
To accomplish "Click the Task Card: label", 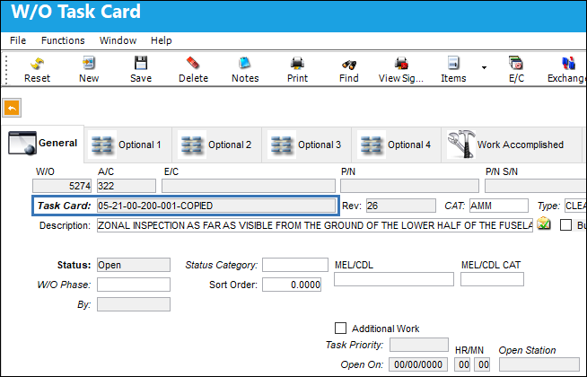I will tap(64, 206).
